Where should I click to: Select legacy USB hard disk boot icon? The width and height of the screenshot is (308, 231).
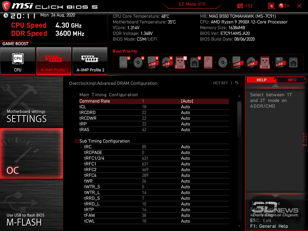pos(237,62)
